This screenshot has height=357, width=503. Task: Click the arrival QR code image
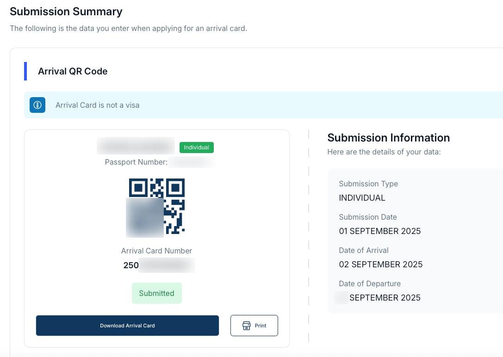tap(156, 206)
